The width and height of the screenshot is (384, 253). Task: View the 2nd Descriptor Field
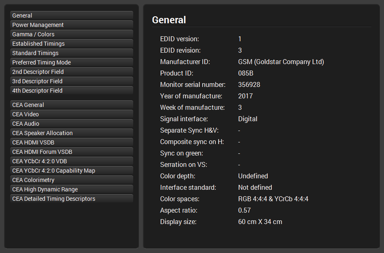pyautogui.click(x=71, y=72)
